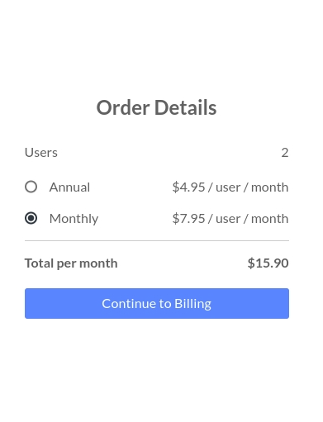The image size is (323, 422).
Task: Click the Users label
Action: click(x=41, y=153)
